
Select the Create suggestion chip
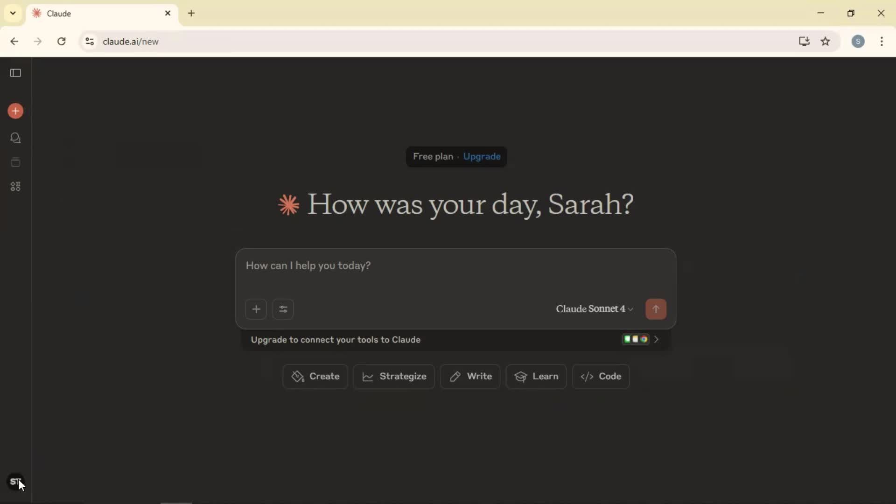(315, 377)
